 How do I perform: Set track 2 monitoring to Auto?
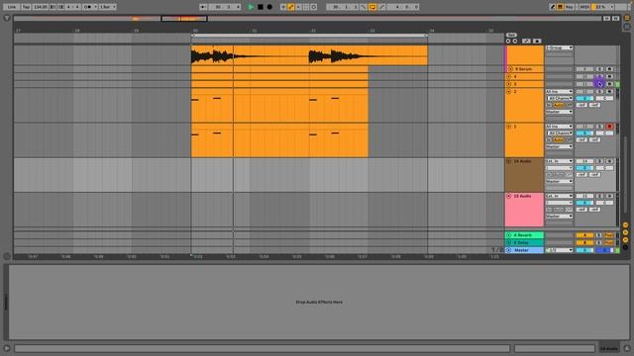click(559, 105)
